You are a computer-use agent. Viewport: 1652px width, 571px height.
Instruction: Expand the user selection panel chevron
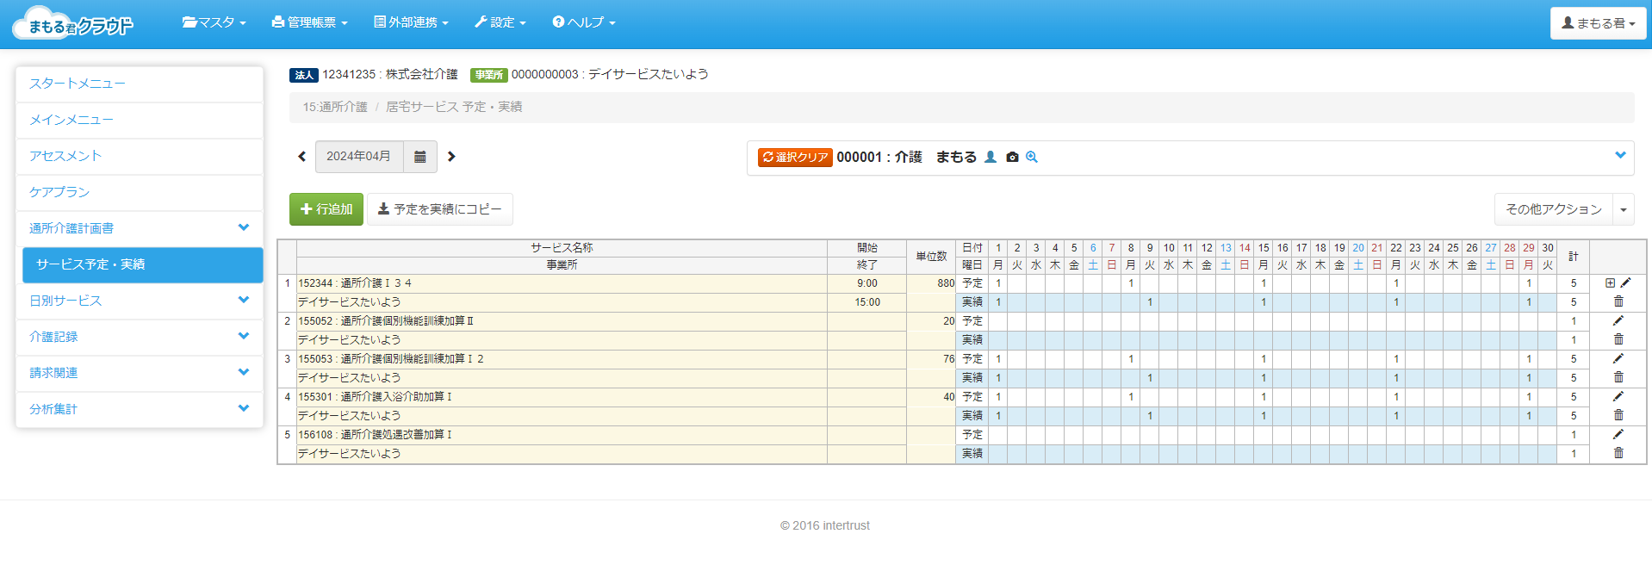[x=1620, y=155]
